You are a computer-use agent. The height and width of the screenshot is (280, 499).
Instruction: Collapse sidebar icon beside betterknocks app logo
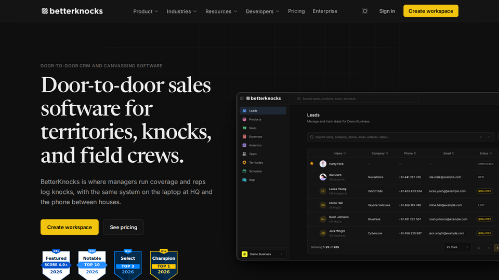242,99
